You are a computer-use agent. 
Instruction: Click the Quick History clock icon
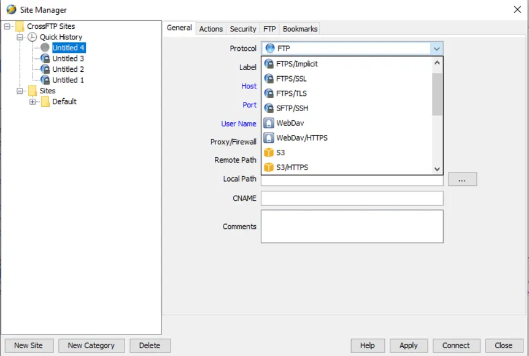pyautogui.click(x=32, y=37)
